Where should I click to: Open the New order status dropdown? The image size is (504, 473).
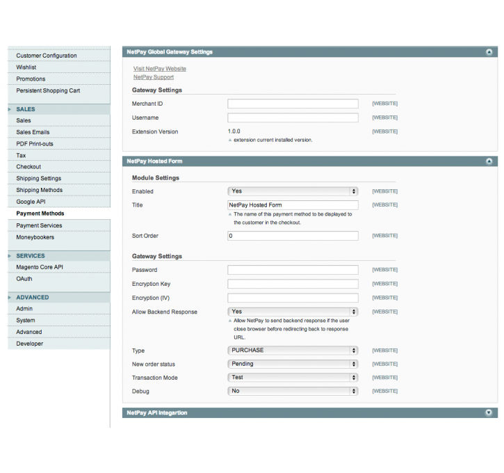293,364
